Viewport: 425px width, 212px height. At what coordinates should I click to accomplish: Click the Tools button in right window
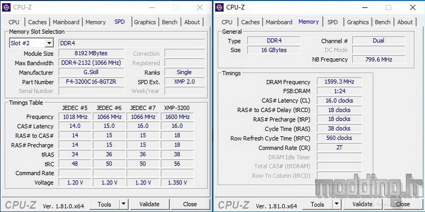(x=317, y=204)
